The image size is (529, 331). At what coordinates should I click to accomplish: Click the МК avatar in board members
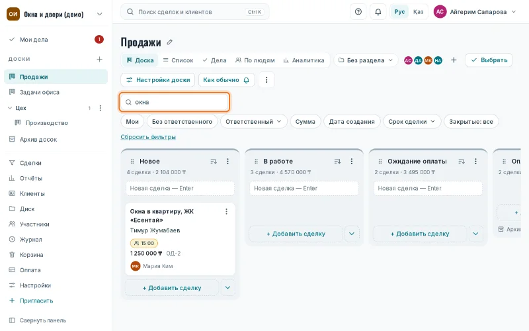point(428,60)
